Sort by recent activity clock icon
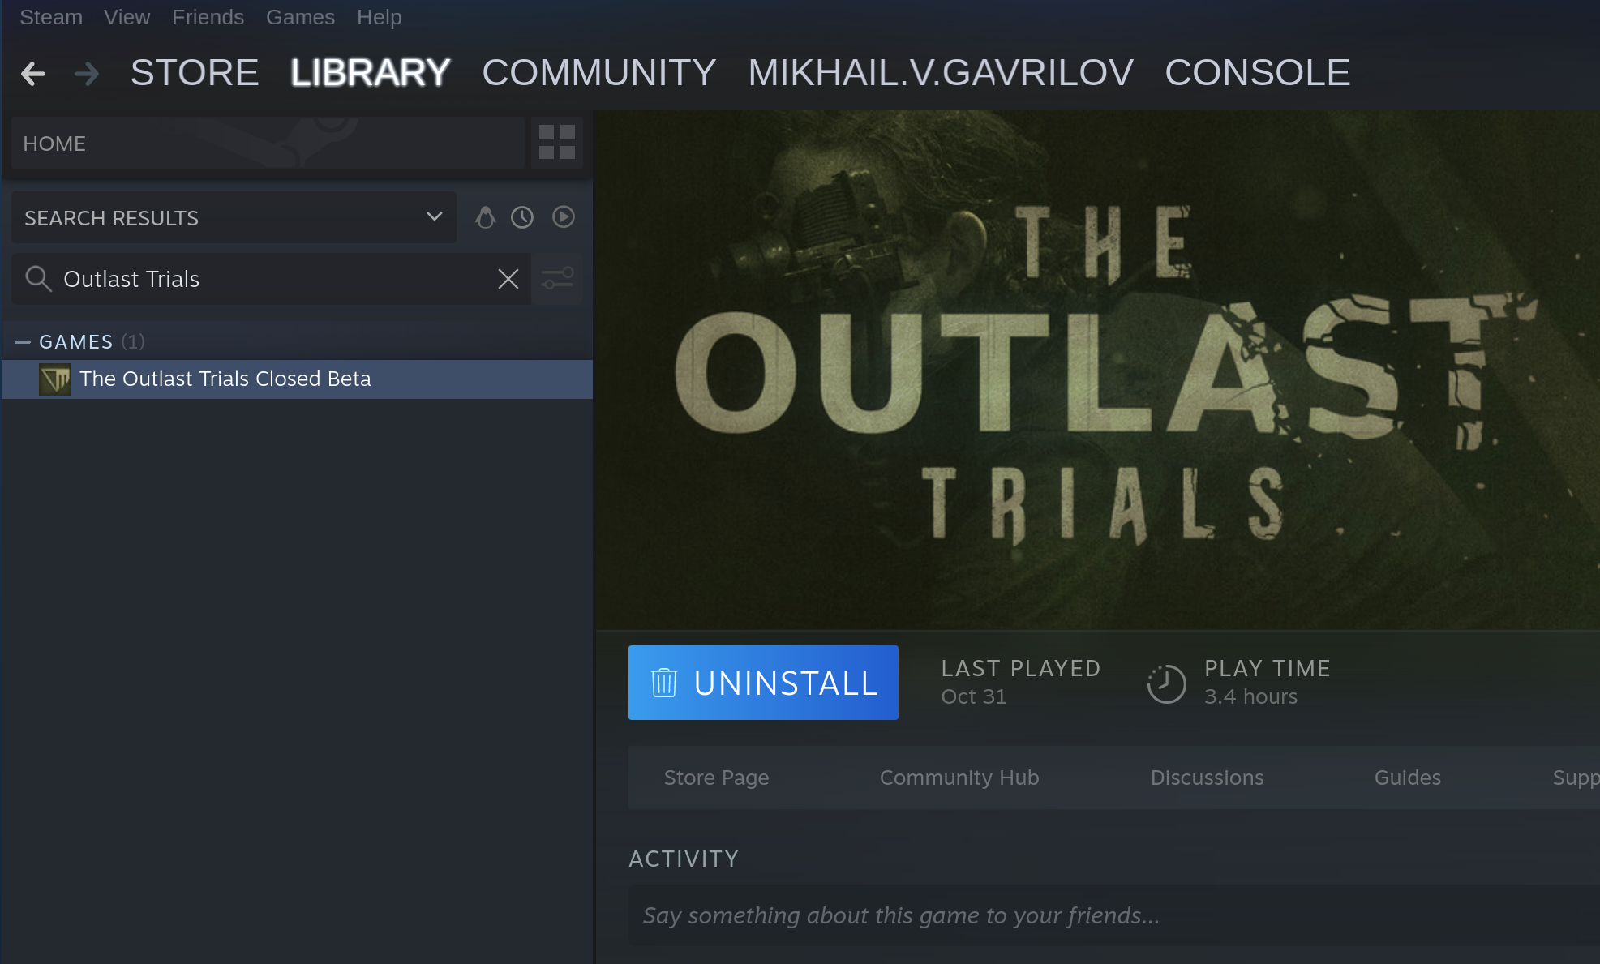 tap(522, 217)
